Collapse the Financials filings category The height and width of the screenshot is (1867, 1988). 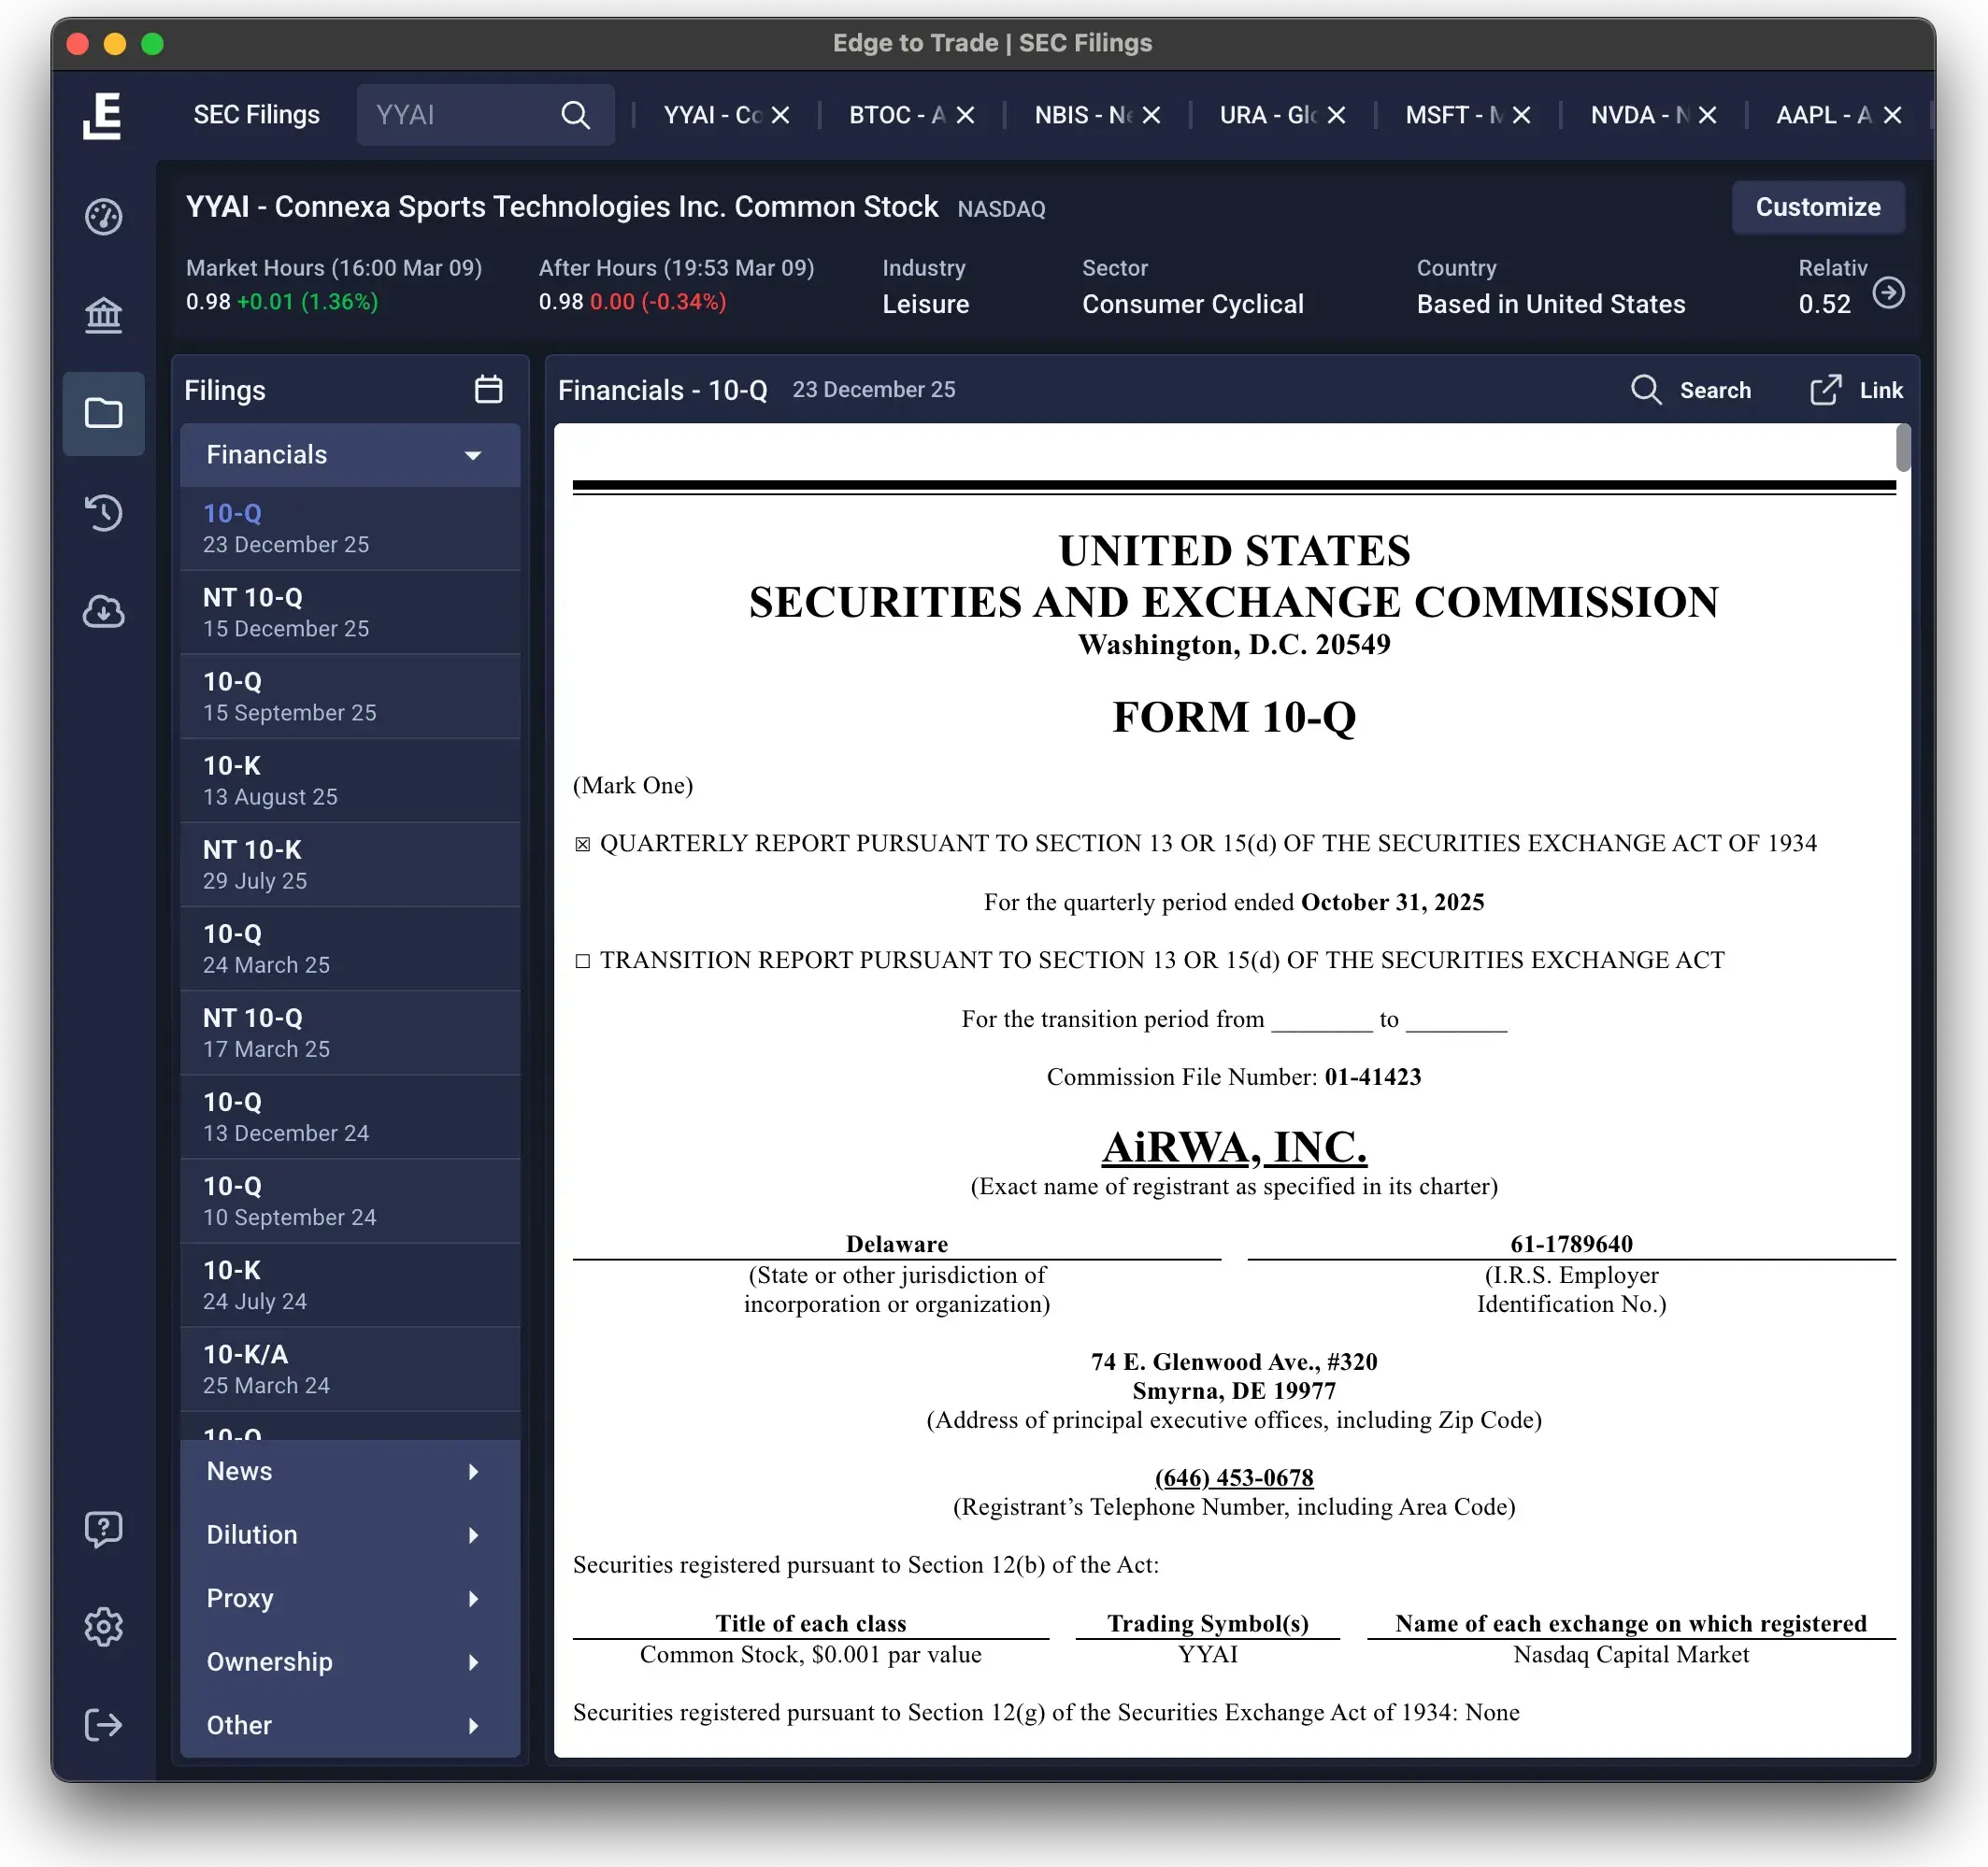472,455
